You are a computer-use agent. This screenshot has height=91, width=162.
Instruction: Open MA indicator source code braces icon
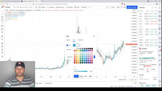click(18, 15)
